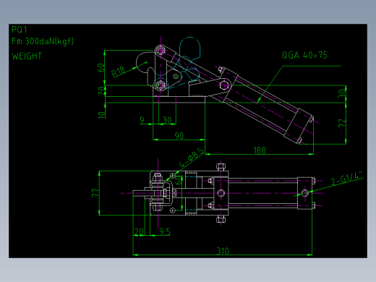Click the "R18" radius dimension
This screenshot has width=376, height=282.
click(x=119, y=72)
